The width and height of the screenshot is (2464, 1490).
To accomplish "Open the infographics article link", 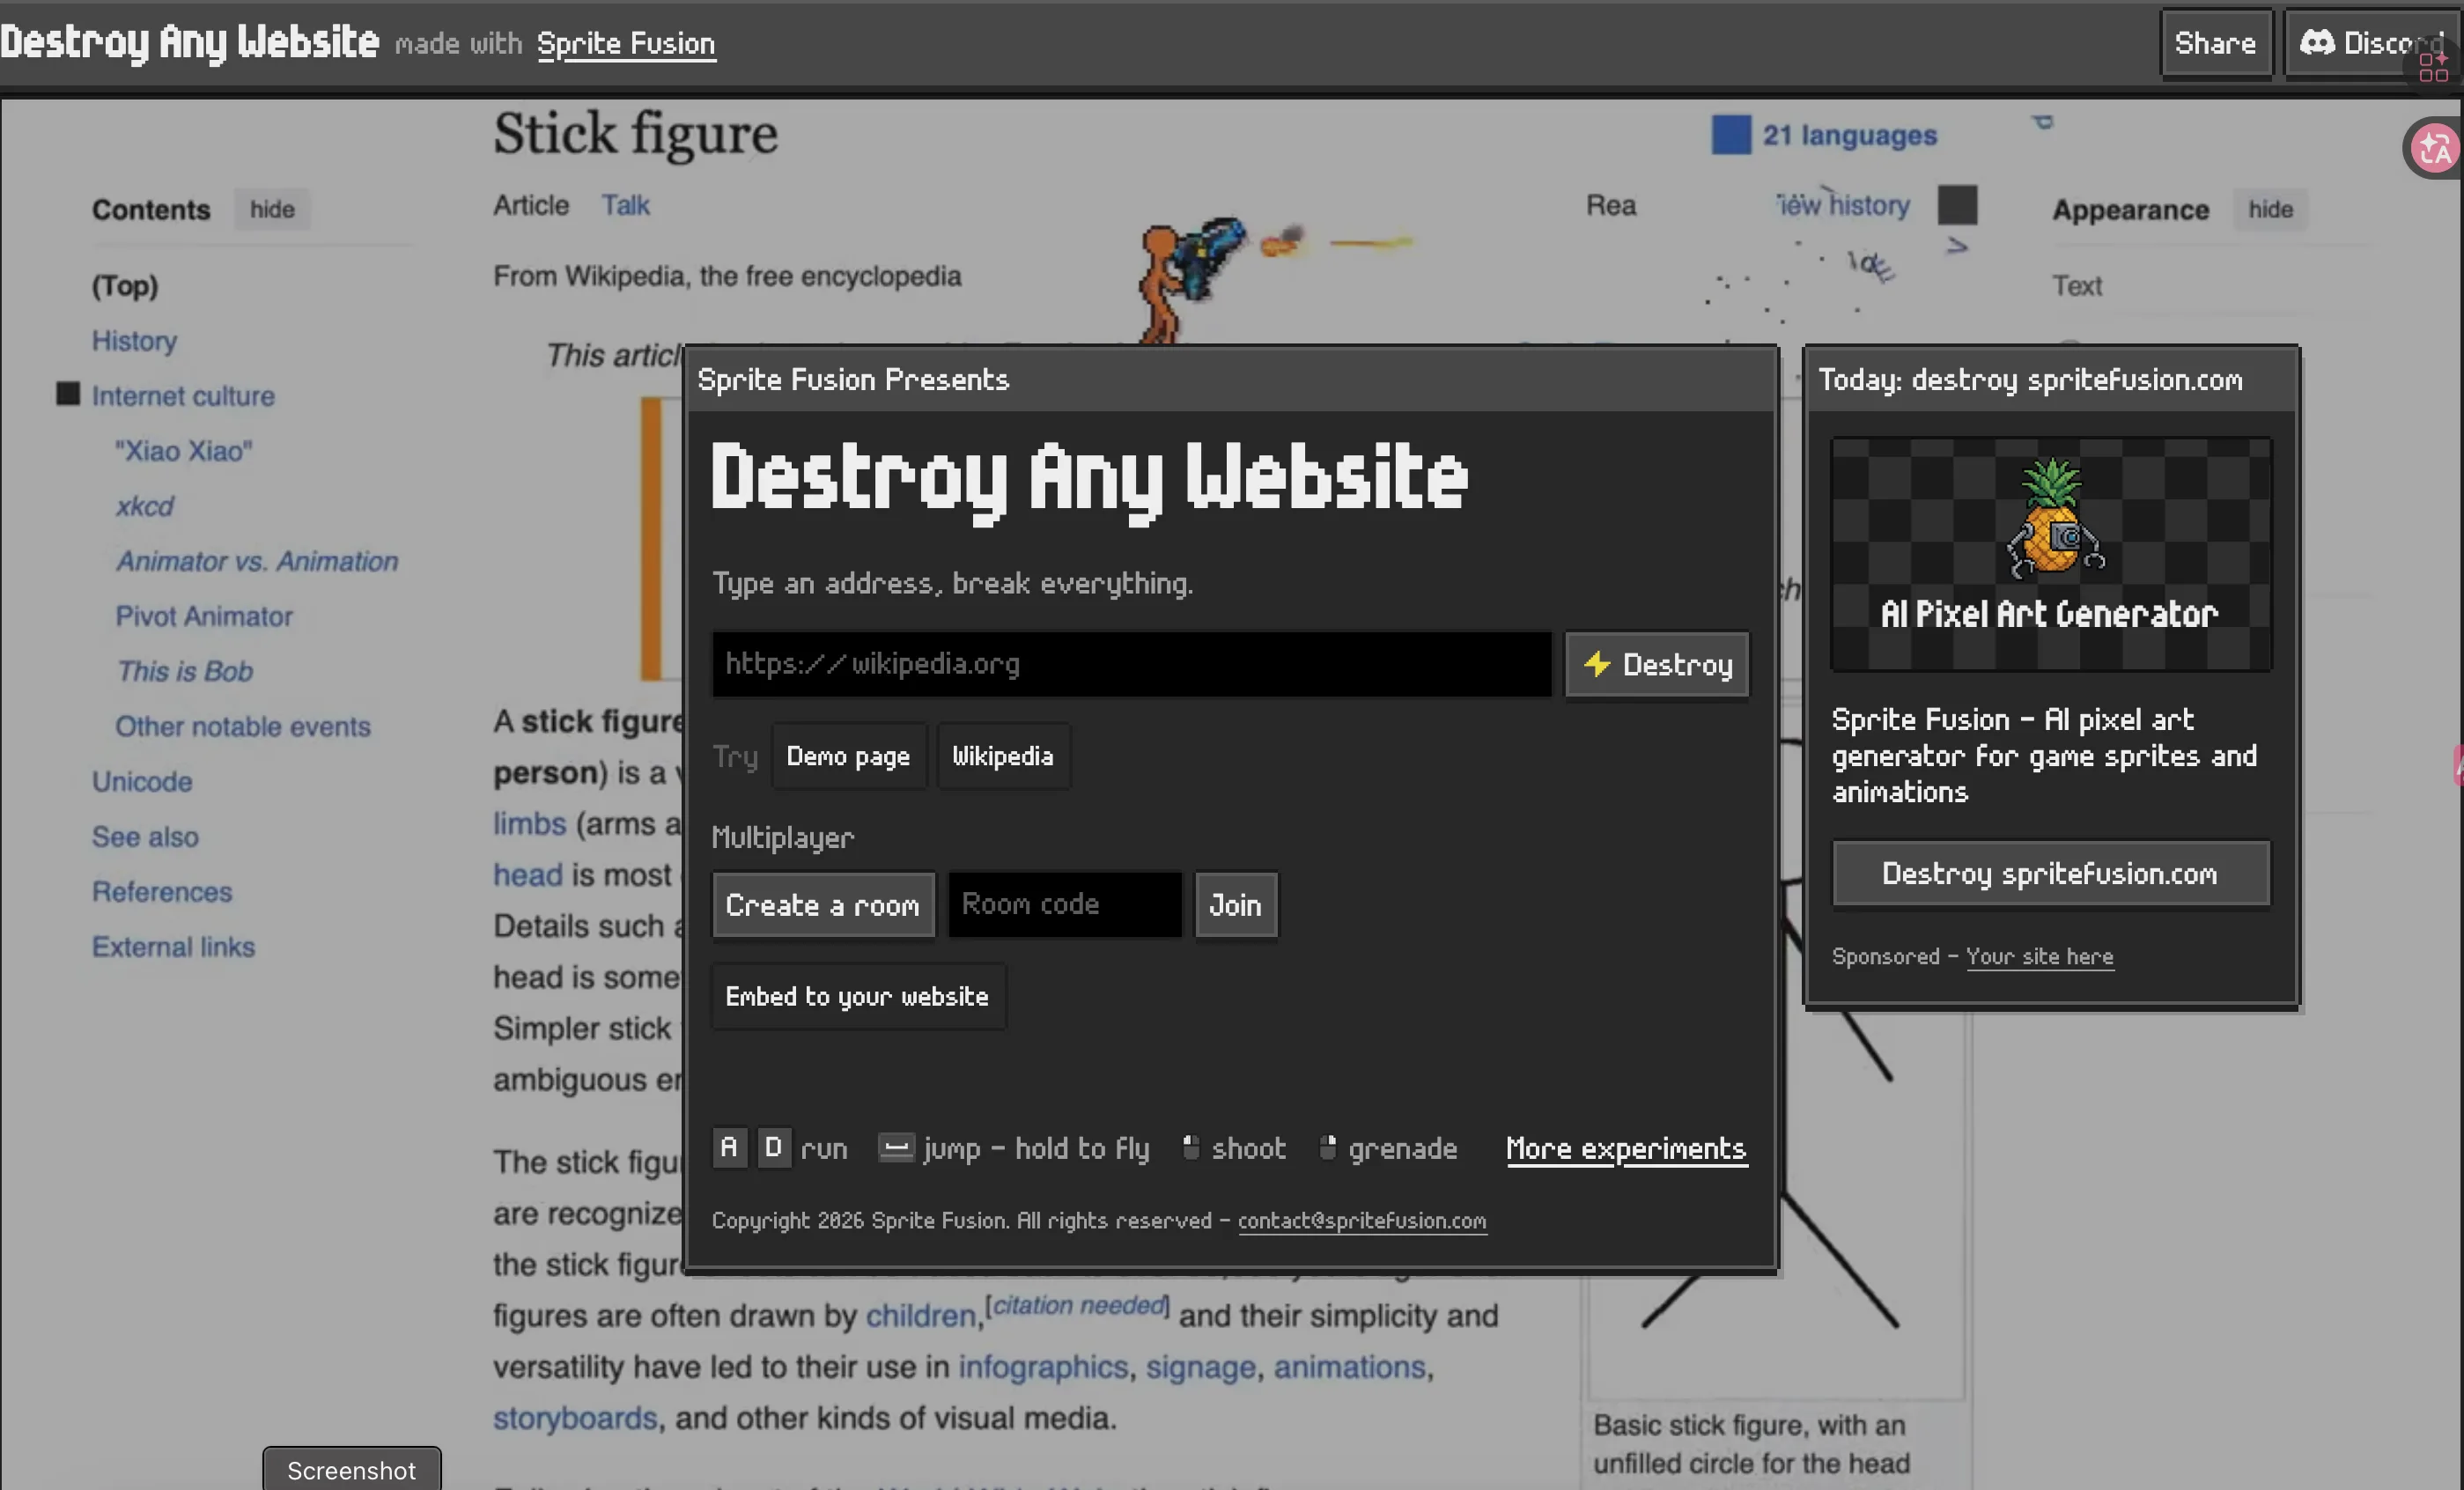I will (1043, 1367).
